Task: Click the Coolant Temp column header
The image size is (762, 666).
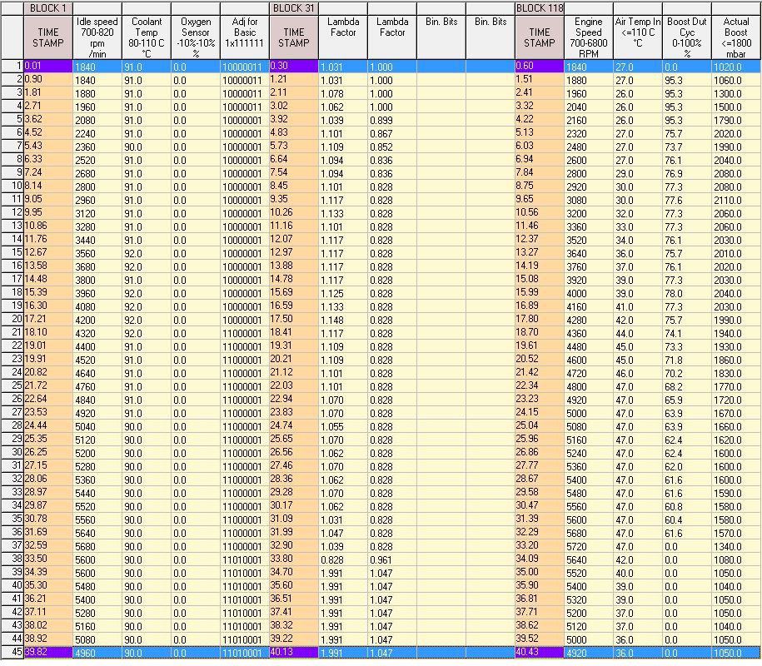Action: (x=146, y=37)
